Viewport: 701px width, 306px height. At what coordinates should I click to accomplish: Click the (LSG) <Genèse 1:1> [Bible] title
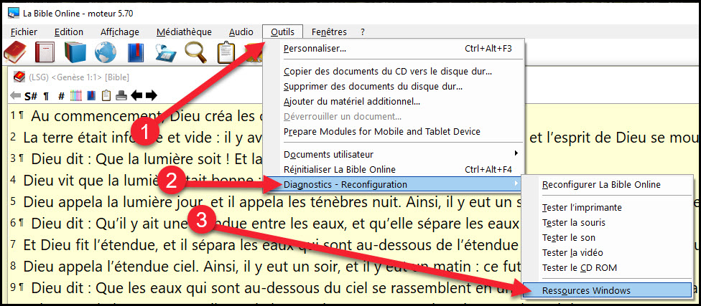(79, 77)
